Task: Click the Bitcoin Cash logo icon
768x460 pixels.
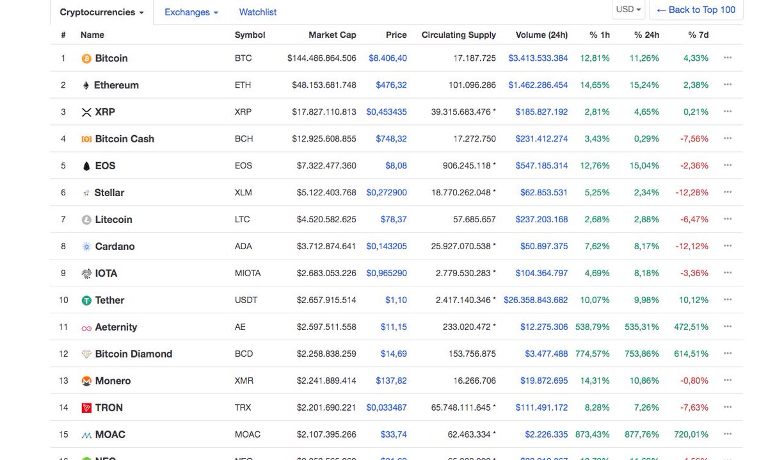Action: [86, 139]
